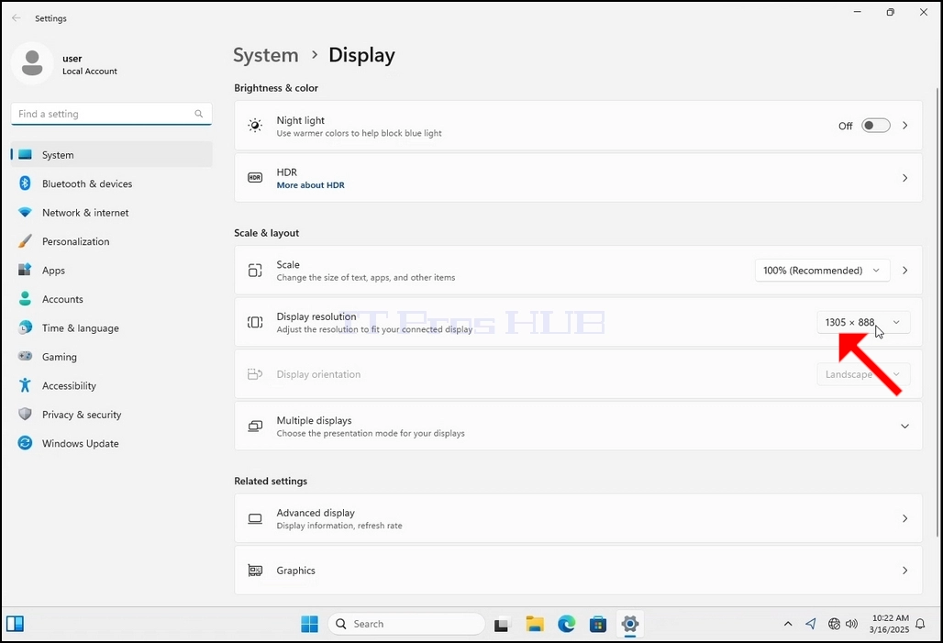
Task: Open Microsoft Edge from the taskbar
Action: coord(566,624)
